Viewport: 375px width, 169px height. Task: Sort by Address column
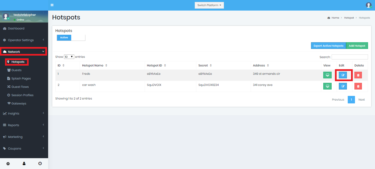[268, 66]
